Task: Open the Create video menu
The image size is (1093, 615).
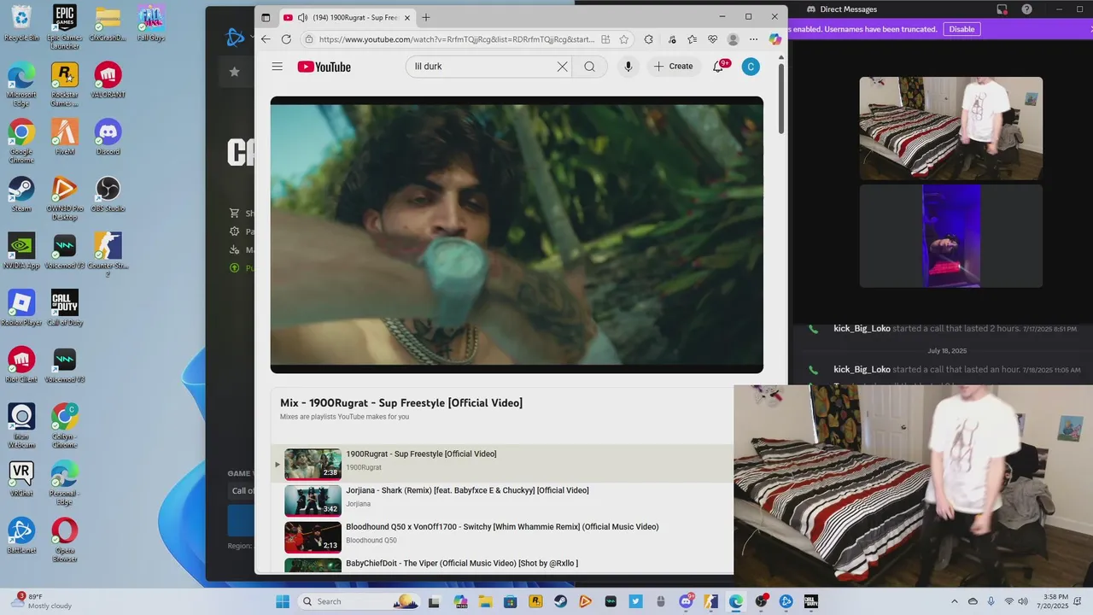Action: [674, 67]
